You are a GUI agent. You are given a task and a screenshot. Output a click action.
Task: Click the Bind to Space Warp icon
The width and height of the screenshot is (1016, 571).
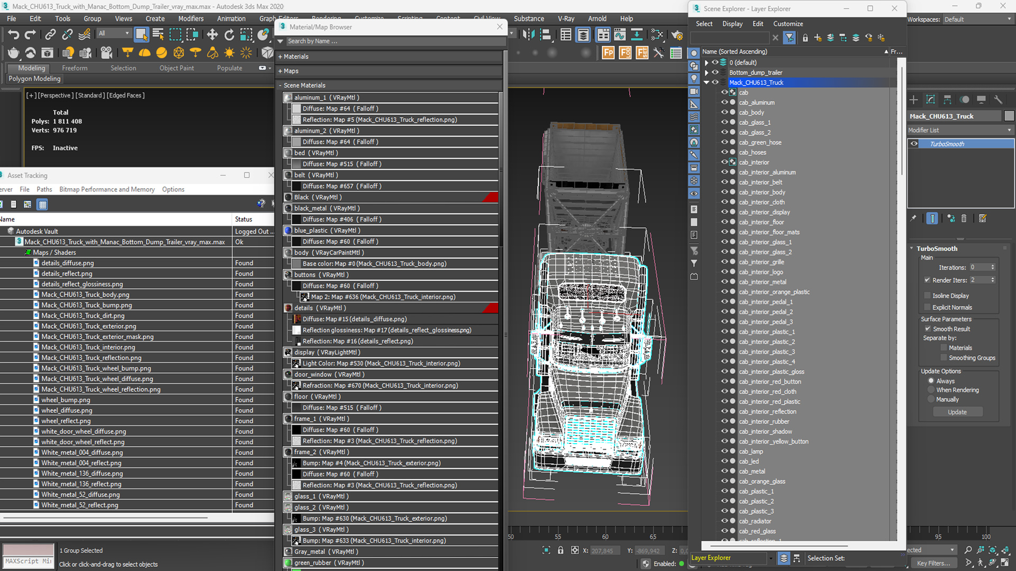pos(84,35)
